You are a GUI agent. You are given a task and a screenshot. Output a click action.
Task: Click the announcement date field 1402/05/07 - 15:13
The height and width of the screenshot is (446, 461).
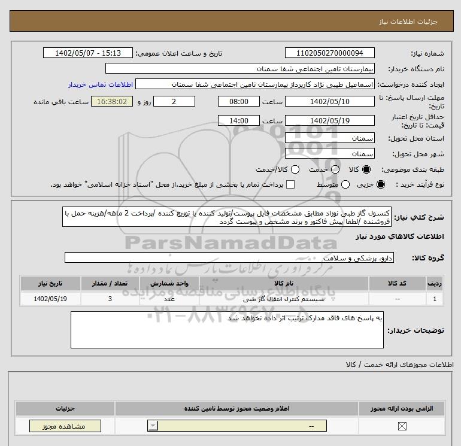coord(87,53)
